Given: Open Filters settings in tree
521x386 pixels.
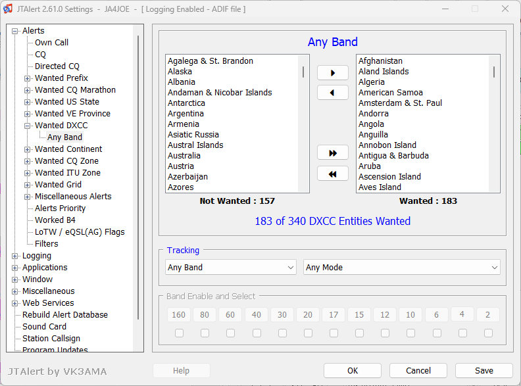Looking at the screenshot, I should [47, 244].
